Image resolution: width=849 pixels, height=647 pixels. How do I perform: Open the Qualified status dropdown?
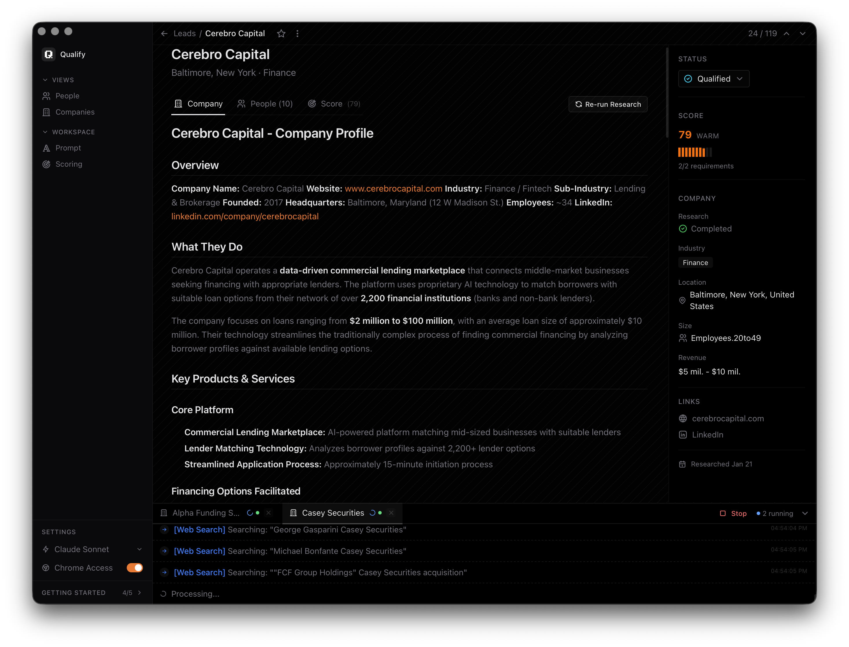pyautogui.click(x=714, y=79)
